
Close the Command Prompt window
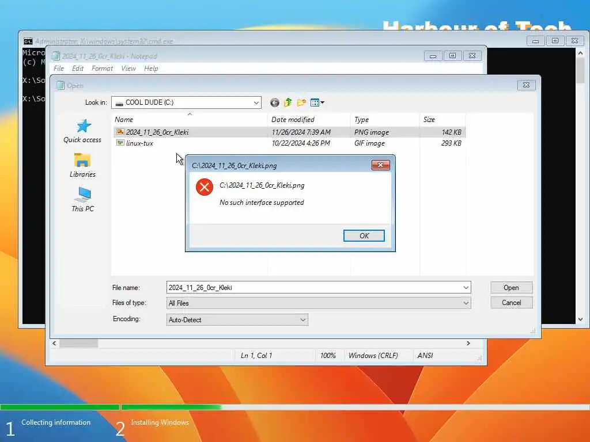574,41
